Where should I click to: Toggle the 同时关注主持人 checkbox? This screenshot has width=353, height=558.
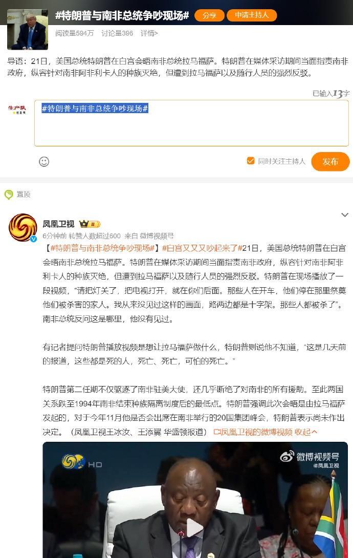(x=251, y=161)
